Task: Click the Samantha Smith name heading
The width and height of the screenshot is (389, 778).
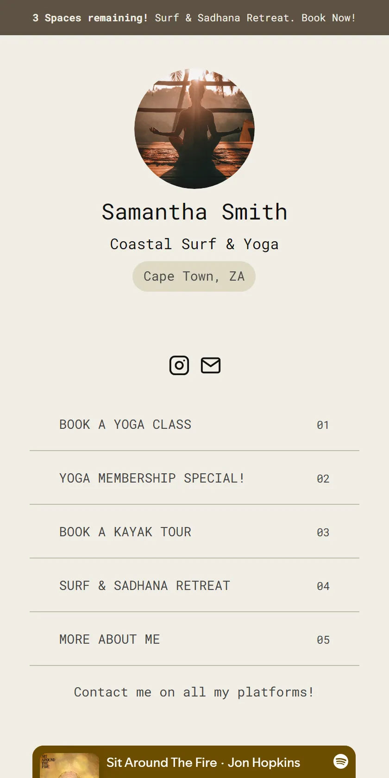Action: (x=194, y=212)
